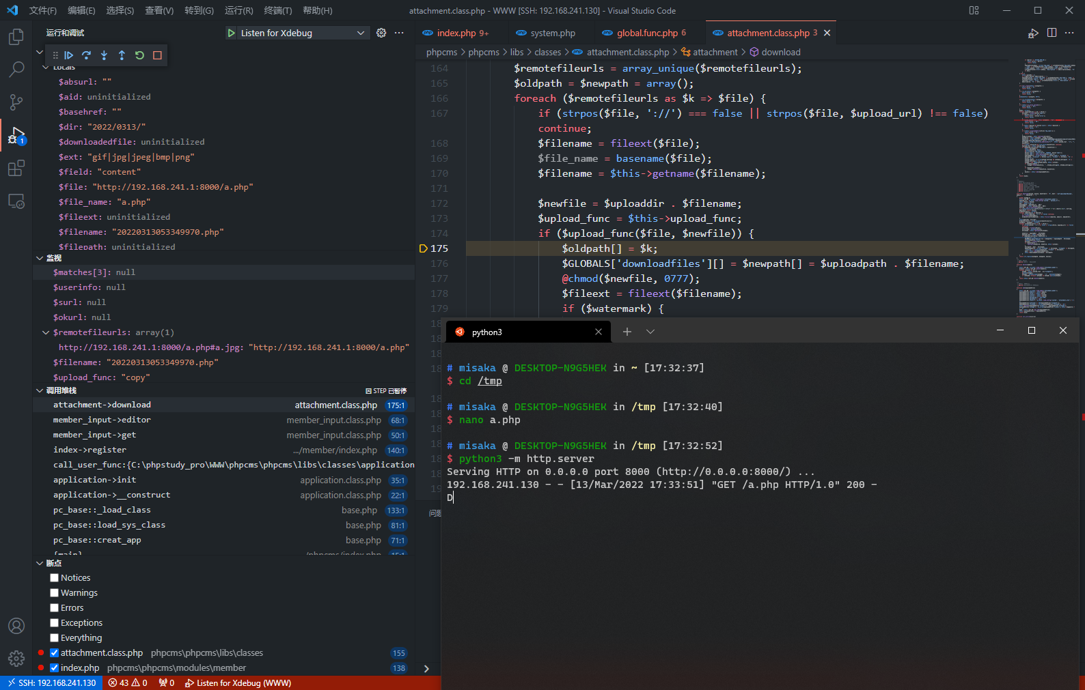This screenshot has width=1085, height=690.
Task: Open editor more actions menu
Action: click(x=1069, y=33)
